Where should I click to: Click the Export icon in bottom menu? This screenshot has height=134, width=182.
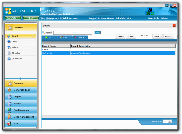(x=9, y=104)
